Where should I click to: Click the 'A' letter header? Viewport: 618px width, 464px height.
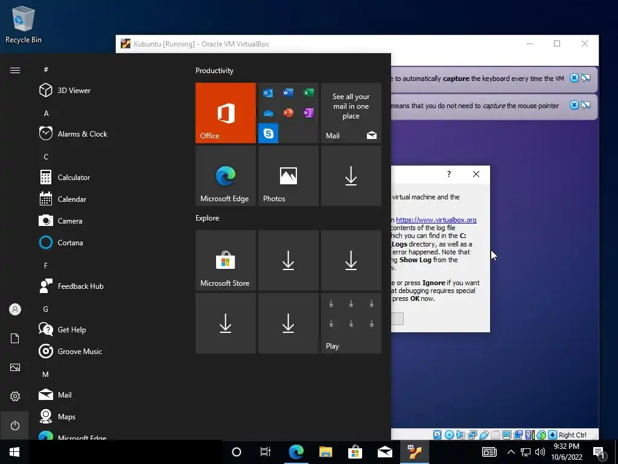point(46,113)
